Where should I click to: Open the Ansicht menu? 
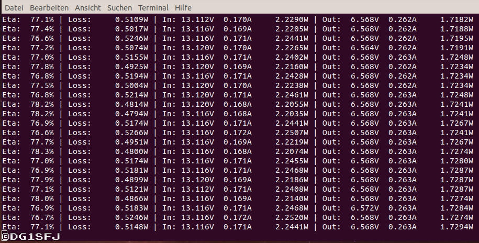click(x=88, y=8)
